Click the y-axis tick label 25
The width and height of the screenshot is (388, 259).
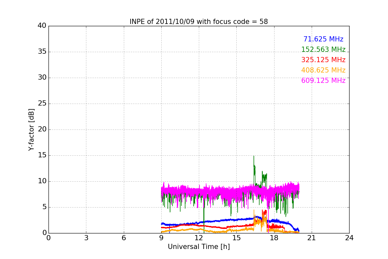tap(42, 104)
